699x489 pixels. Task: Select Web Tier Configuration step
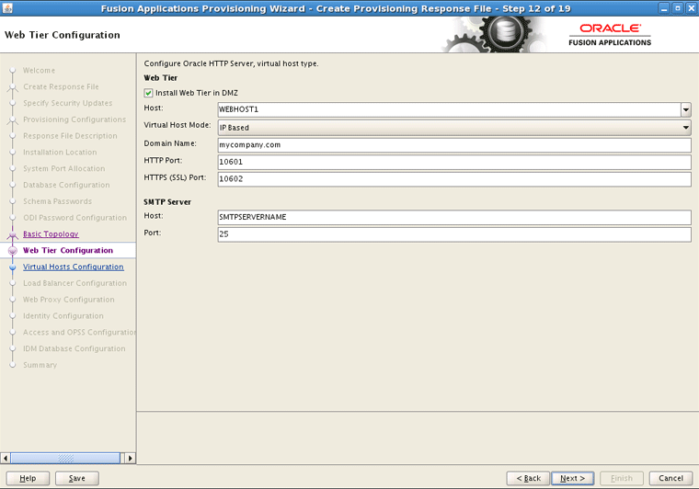click(x=68, y=250)
